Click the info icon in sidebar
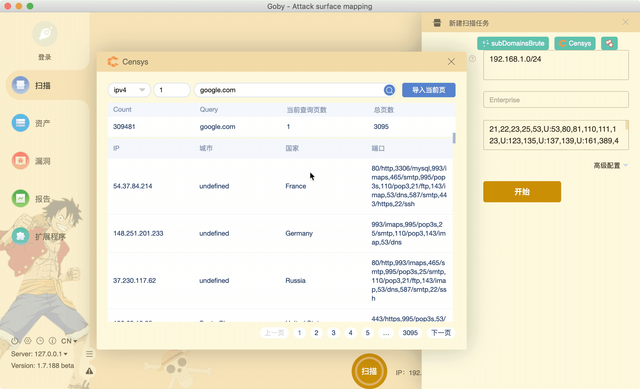 (x=52, y=341)
